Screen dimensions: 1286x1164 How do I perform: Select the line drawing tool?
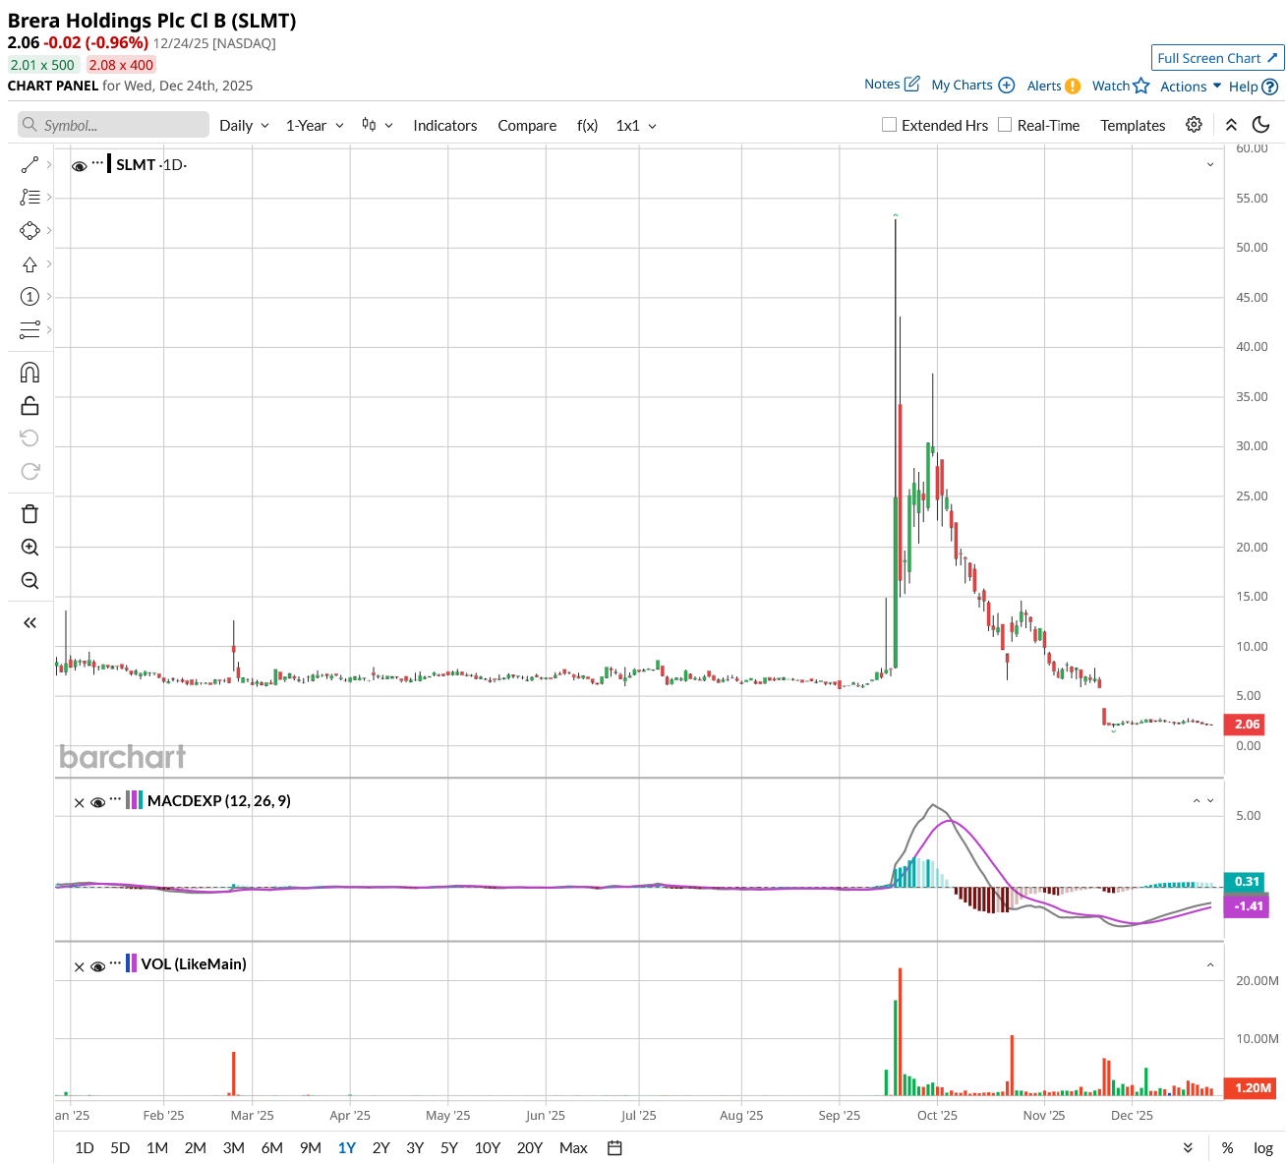coord(29,164)
